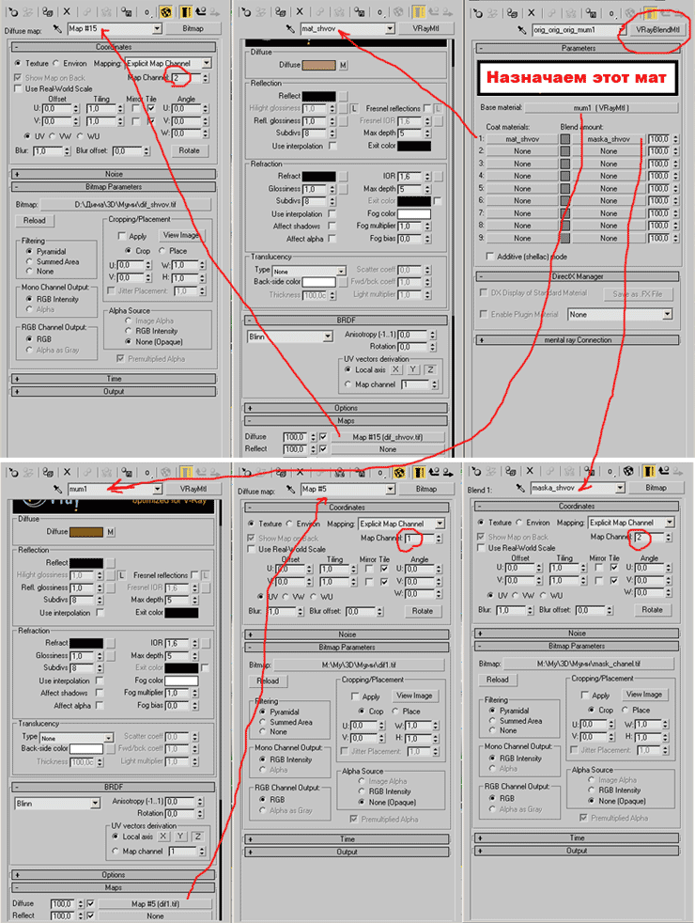Viewport: 695px width, 923px height.
Task: Click the X reset icon in Map #15 toolbar
Action: pyautogui.click(x=66, y=12)
